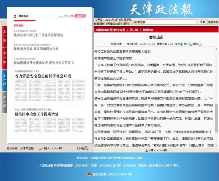Viewport: 219px width, 181px height.
Task: Click right arrow beside 下一篇
Action: click(157, 150)
